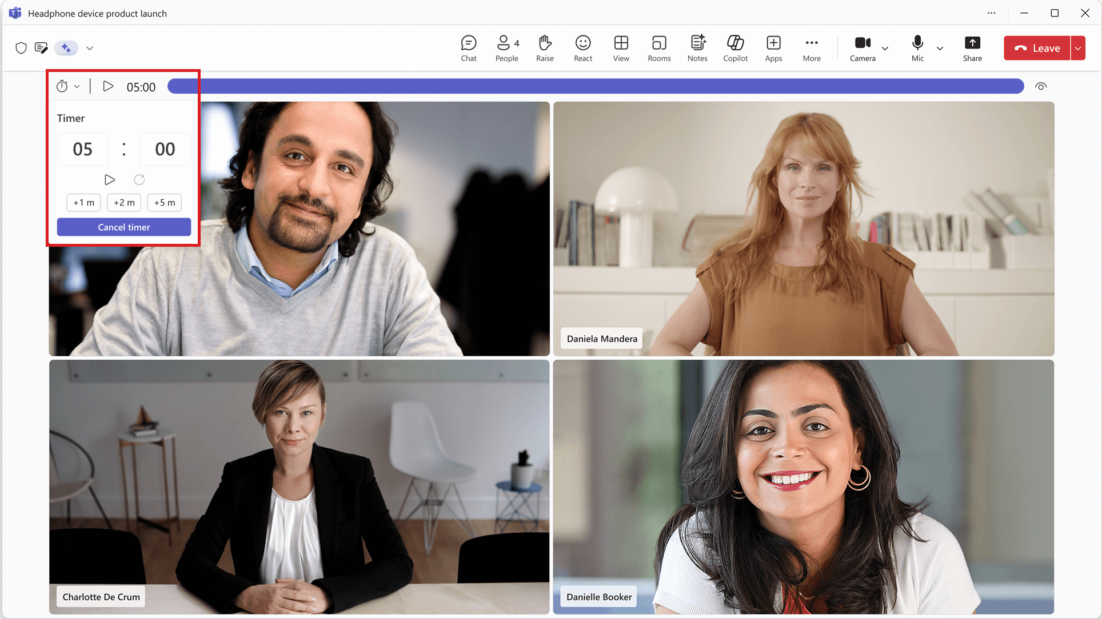Add five minutes with +5 m
Viewport: 1102px width, 619px height.
click(x=165, y=203)
